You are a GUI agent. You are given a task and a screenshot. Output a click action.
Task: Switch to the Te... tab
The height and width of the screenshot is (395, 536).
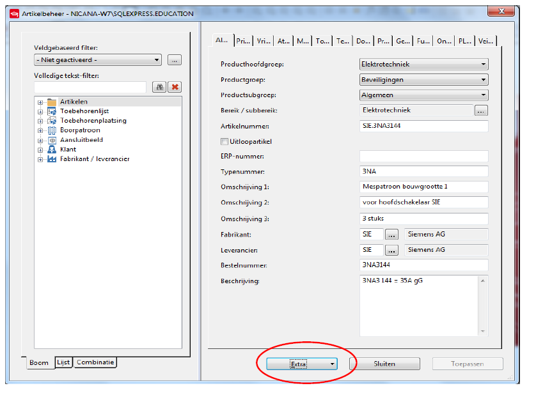(x=343, y=41)
